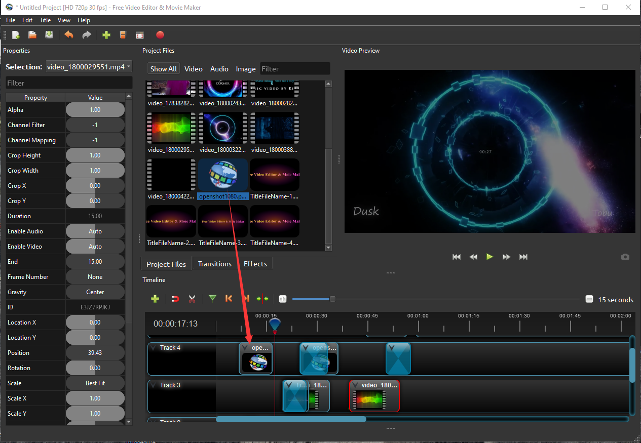Toggle the magnet Snapping tool

pyautogui.click(x=175, y=299)
